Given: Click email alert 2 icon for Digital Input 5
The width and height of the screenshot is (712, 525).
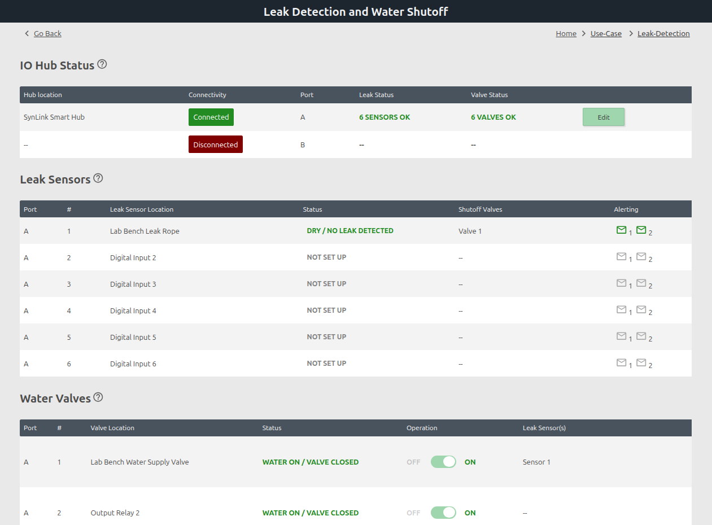Looking at the screenshot, I should coord(641,336).
